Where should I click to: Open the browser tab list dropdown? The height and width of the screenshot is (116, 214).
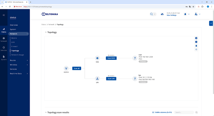pos(2,2)
